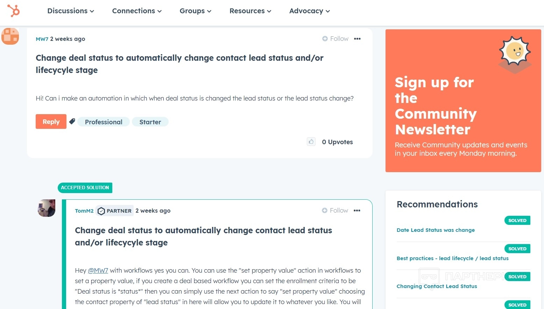
Task: Open the Advocacy navigation menu
Action: pyautogui.click(x=309, y=11)
